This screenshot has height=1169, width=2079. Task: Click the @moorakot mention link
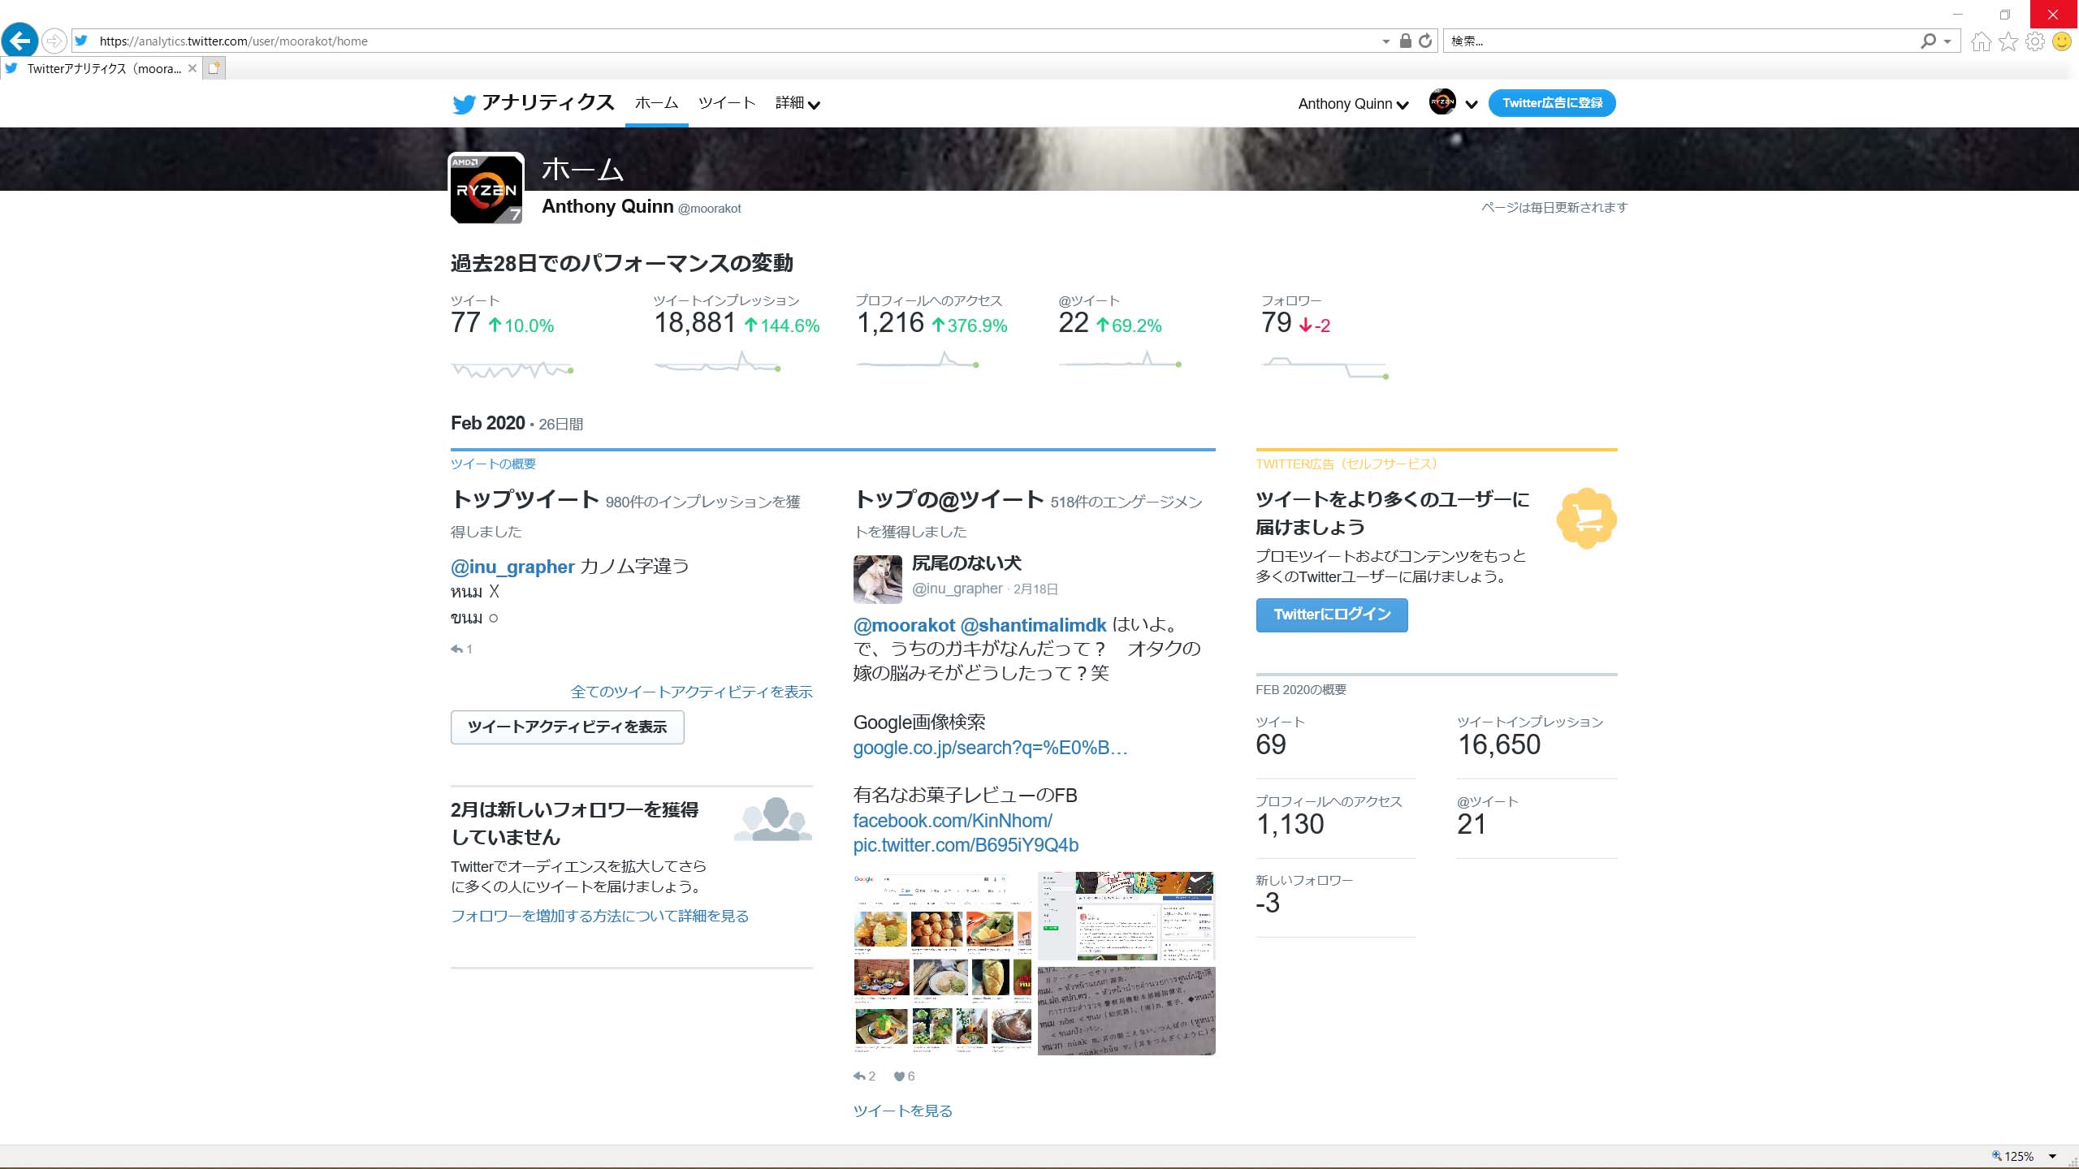904,625
